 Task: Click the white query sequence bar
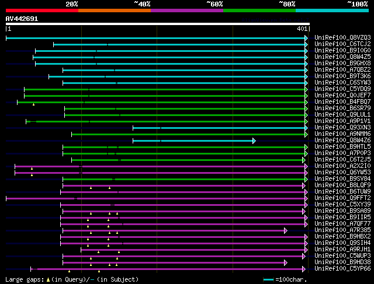(158, 24)
